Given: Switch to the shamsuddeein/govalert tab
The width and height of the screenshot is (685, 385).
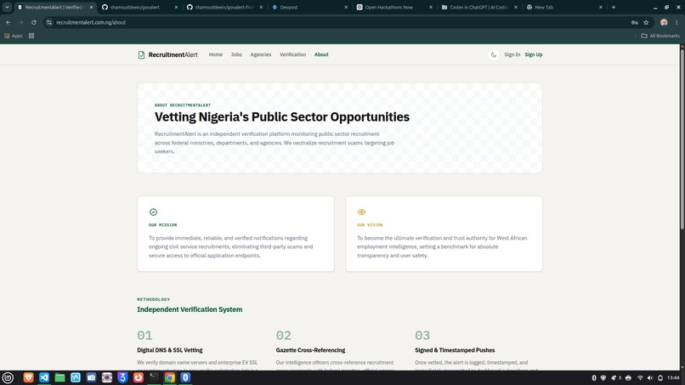Looking at the screenshot, I should coord(139,7).
